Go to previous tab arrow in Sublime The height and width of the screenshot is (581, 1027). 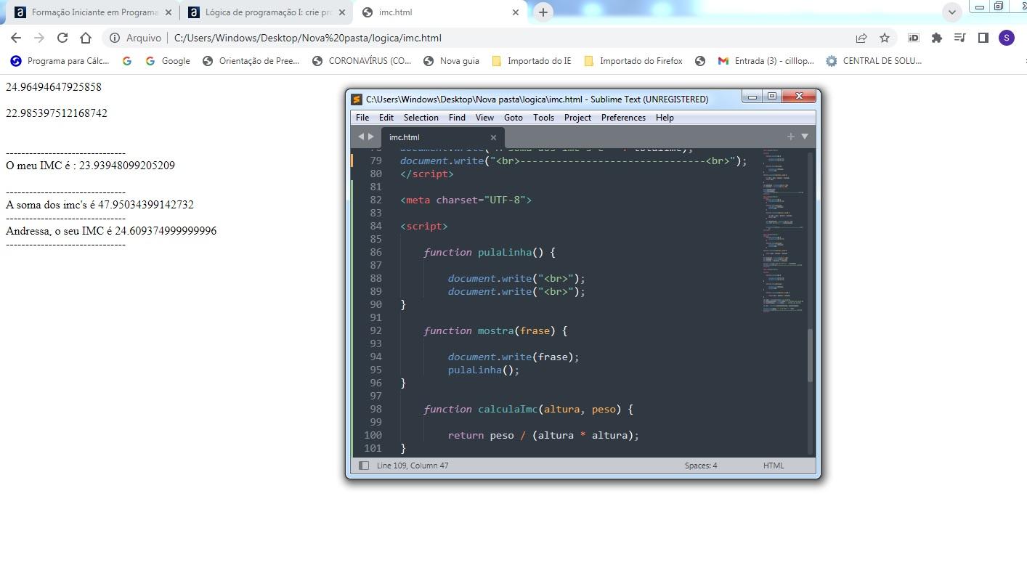tap(361, 137)
